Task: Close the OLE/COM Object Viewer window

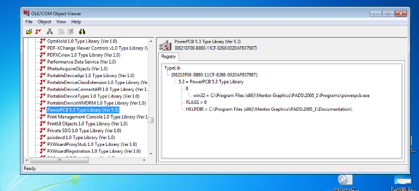Action: (401, 14)
